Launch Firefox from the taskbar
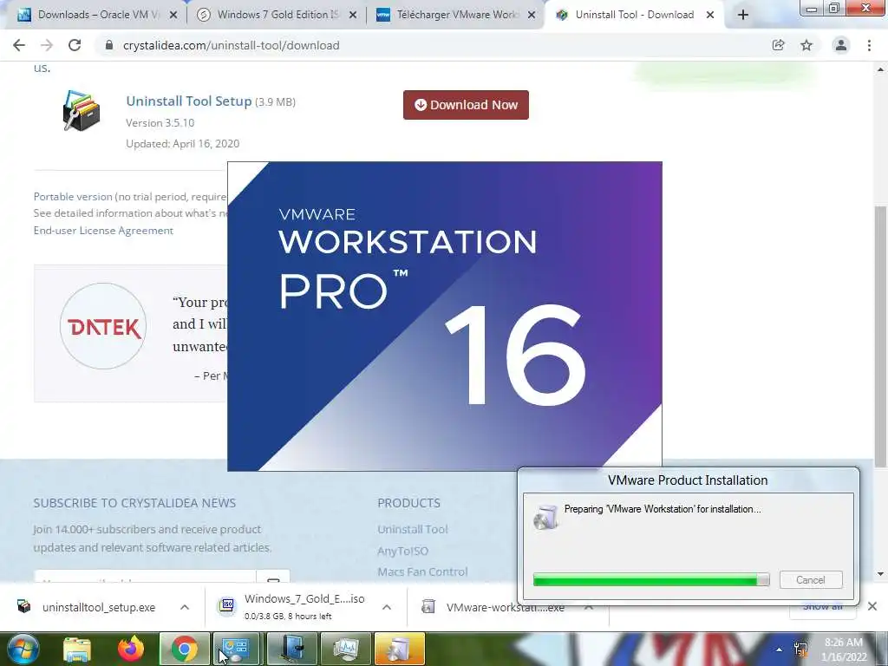This screenshot has height=666, width=888. (131, 649)
